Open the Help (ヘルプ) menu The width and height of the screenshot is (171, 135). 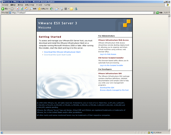47,5
